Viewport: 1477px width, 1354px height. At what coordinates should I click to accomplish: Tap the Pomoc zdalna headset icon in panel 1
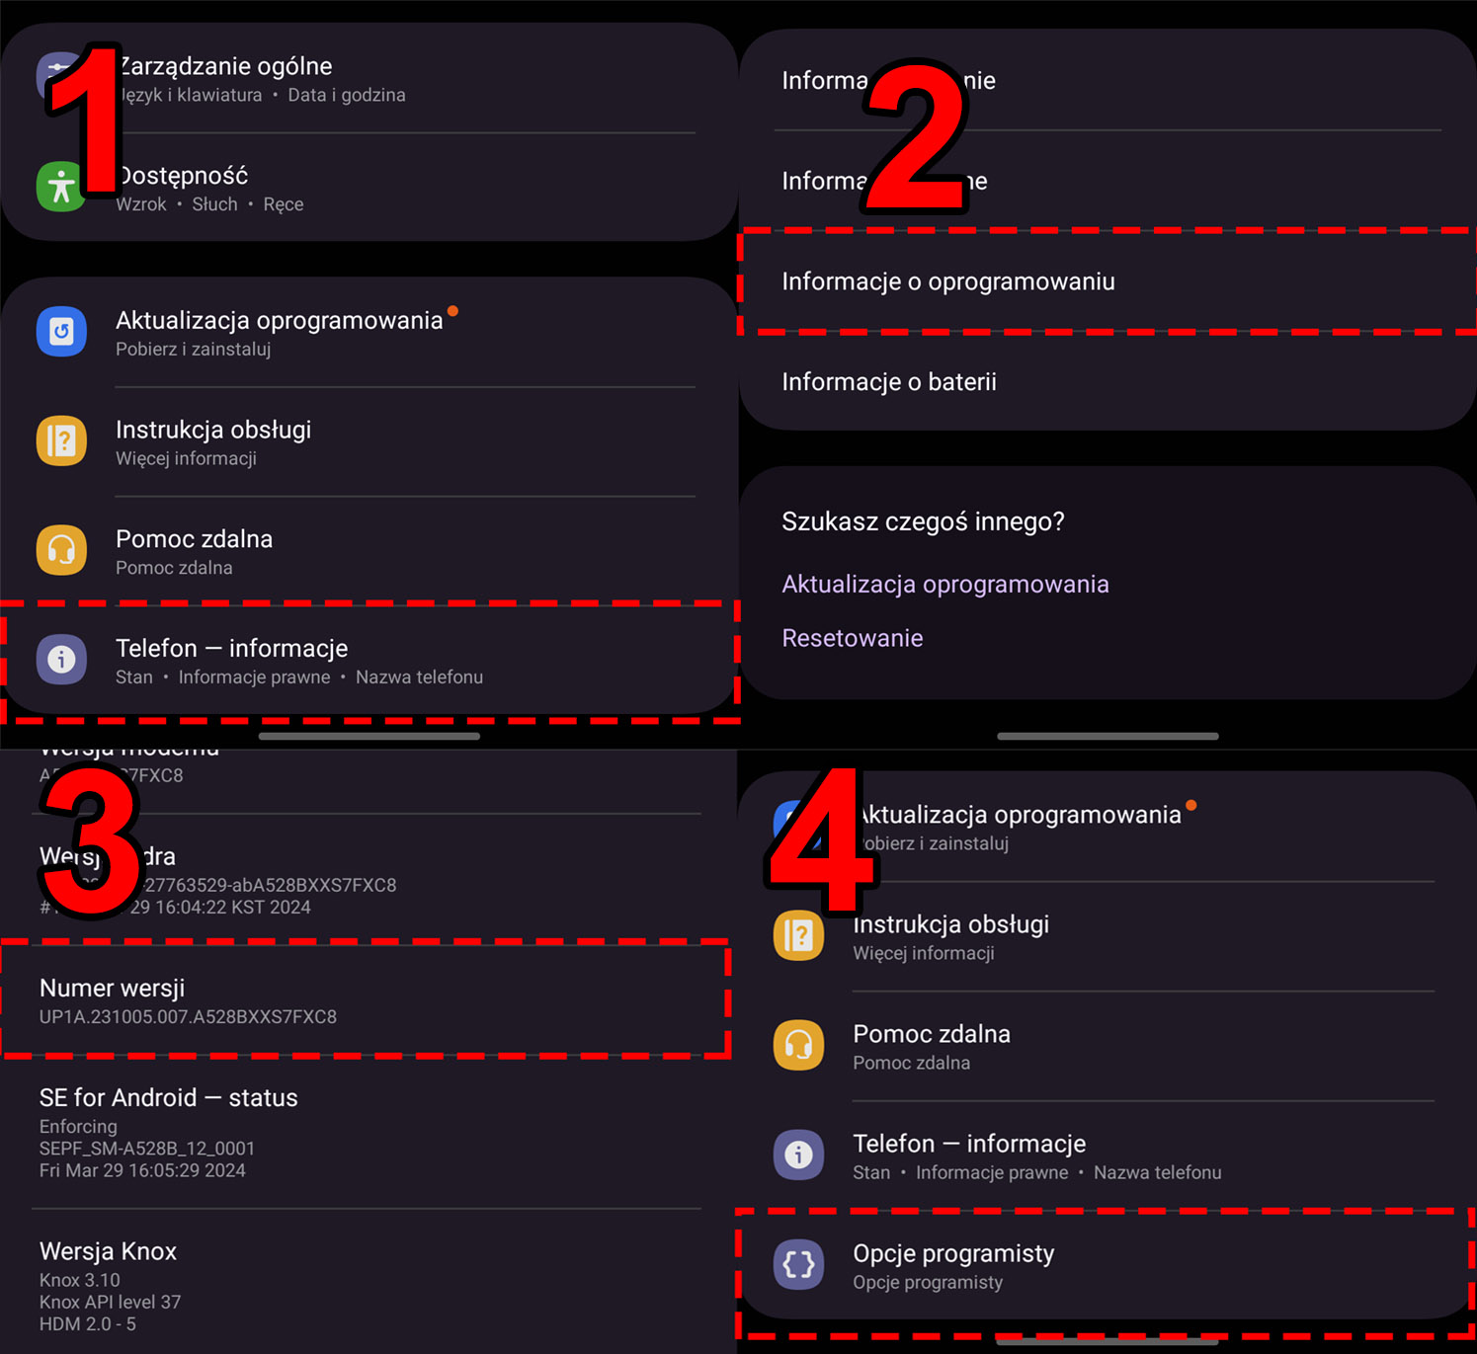pyautogui.click(x=61, y=550)
